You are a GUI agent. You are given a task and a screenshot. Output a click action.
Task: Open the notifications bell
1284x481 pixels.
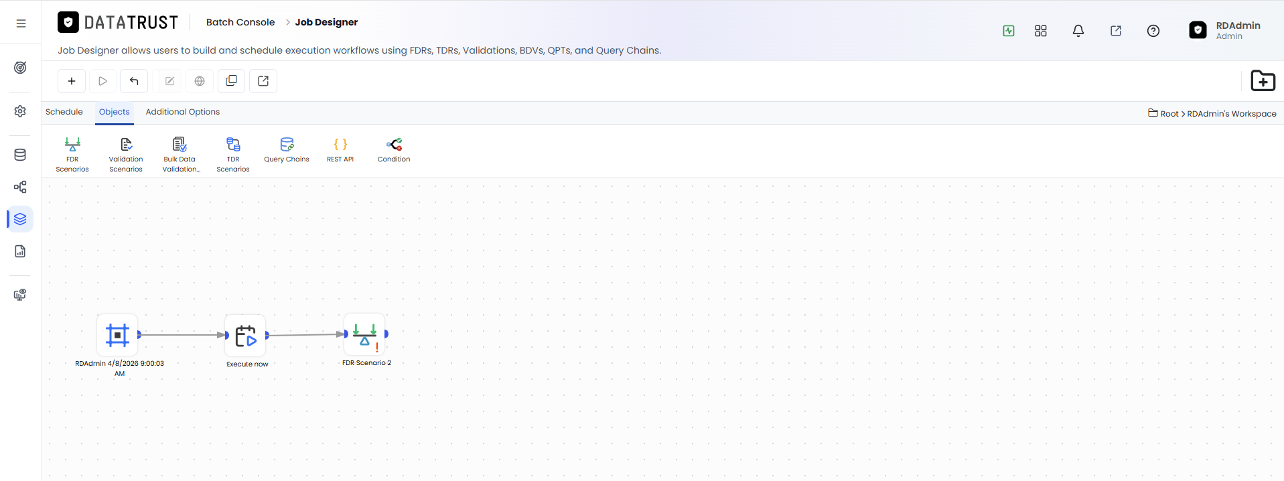[1078, 31]
